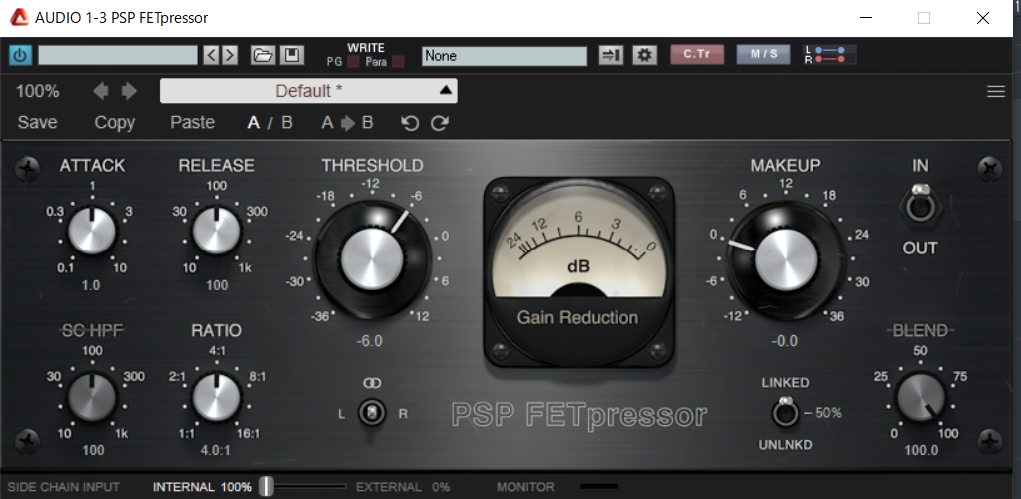Minimize the FETpressor window
Viewport: 1021px width, 499px height.
tap(865, 18)
